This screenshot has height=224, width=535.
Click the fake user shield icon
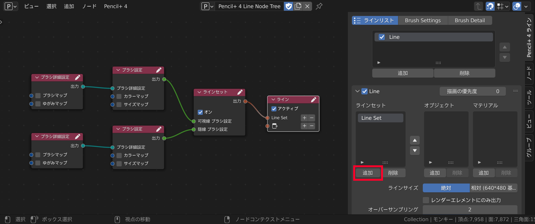pos(288,6)
